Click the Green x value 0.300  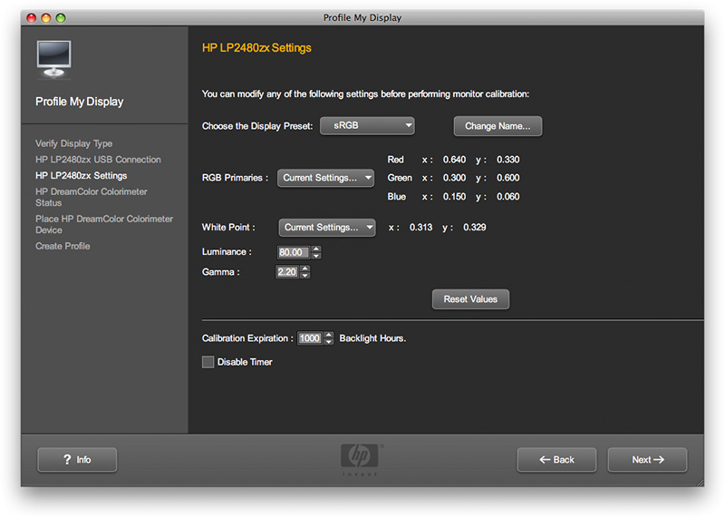pos(454,178)
